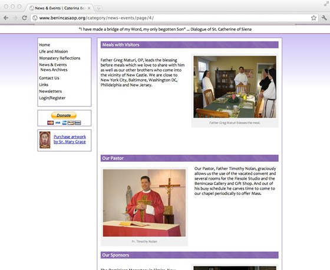Reload the page with the refresh icon
The image size is (330, 270).
24,18
